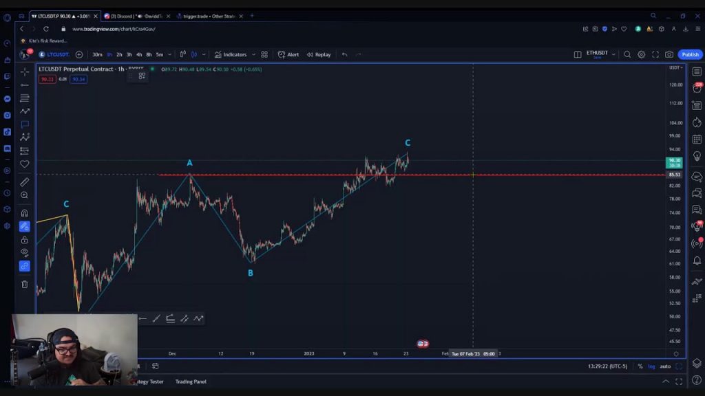Take a chart snapshot with camera icon

coord(669,54)
